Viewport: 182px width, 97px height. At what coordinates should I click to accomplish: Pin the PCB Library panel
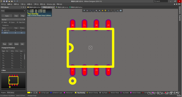click(23, 7)
